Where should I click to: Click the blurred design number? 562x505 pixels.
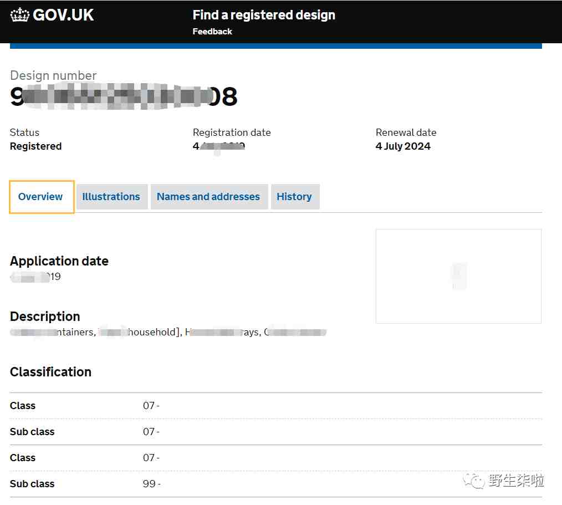point(124,97)
